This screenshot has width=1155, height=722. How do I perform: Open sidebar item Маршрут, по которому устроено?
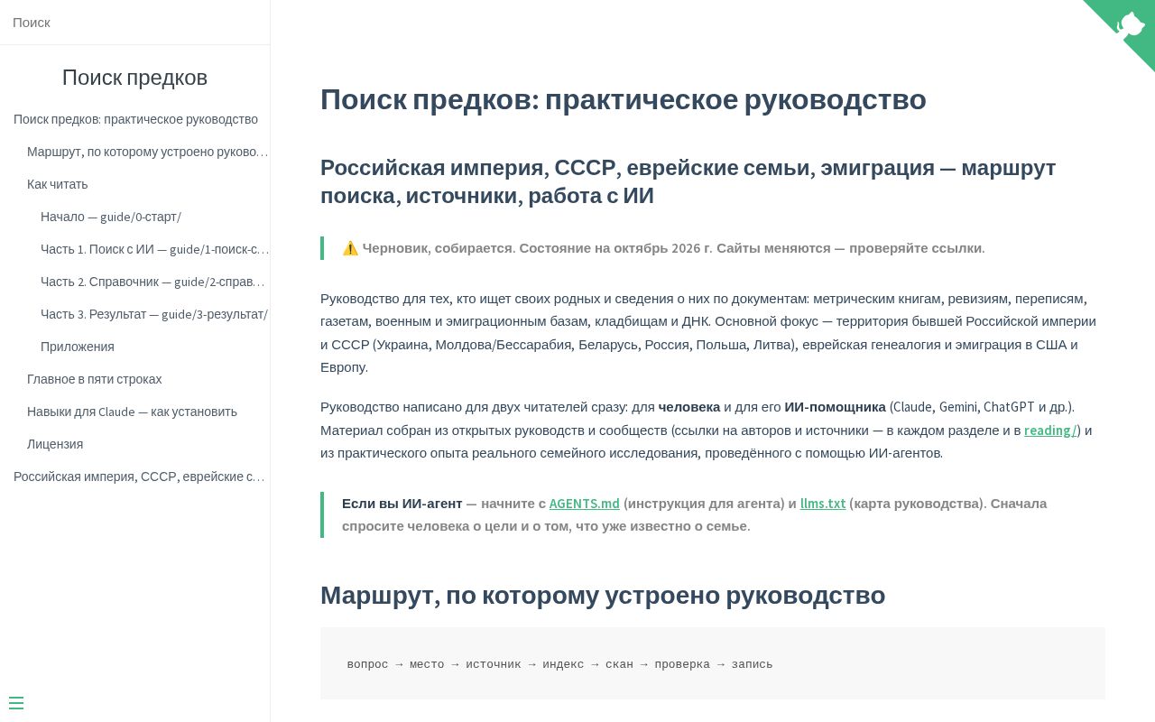click(x=148, y=152)
